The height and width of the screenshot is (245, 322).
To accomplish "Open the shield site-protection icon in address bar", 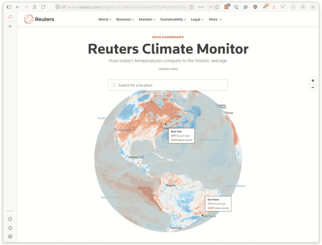I will (x=58, y=7).
